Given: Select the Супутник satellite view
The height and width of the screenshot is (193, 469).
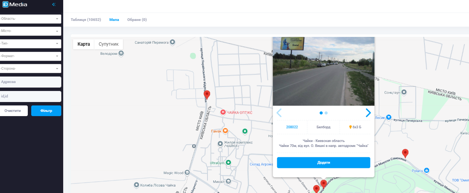Looking at the screenshot, I should 108,44.
